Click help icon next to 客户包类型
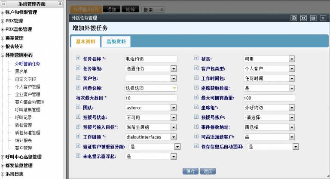This screenshot has width=330, height=179. [x=196, y=69]
